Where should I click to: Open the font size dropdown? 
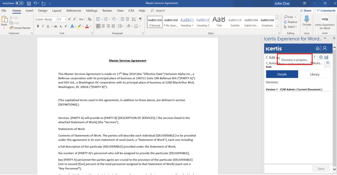pos(65,19)
